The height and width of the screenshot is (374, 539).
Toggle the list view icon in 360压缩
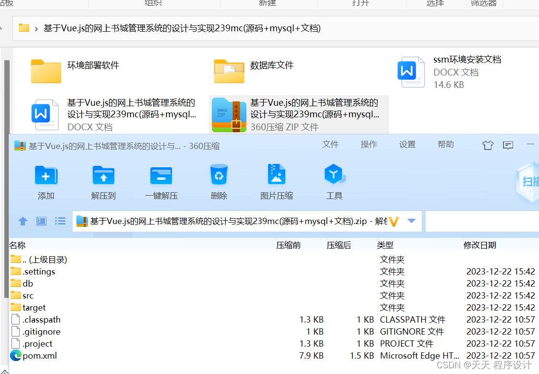60,221
